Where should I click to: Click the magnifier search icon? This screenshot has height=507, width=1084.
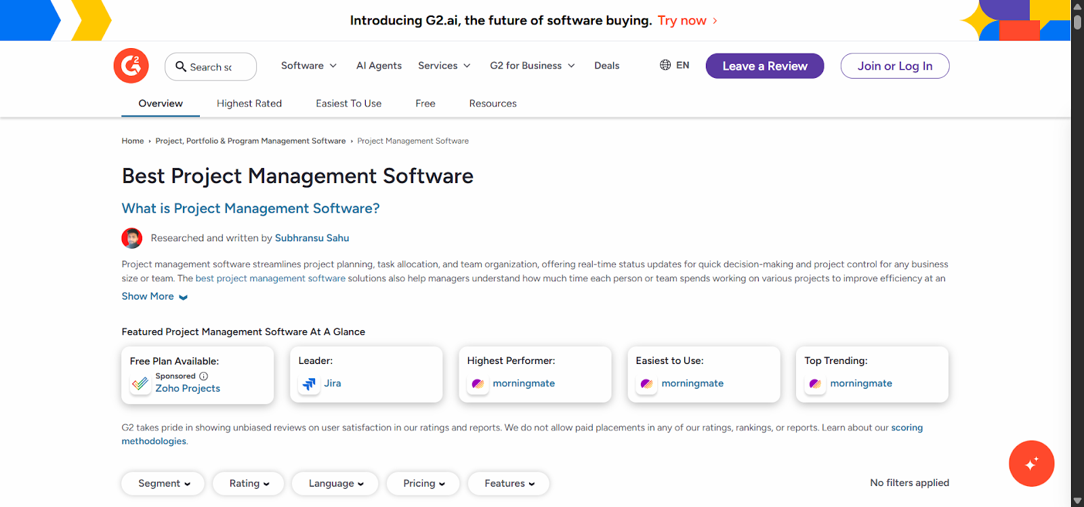point(181,66)
